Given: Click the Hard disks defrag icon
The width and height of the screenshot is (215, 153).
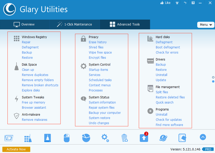Looking at the screenshot, I should click(150, 39).
